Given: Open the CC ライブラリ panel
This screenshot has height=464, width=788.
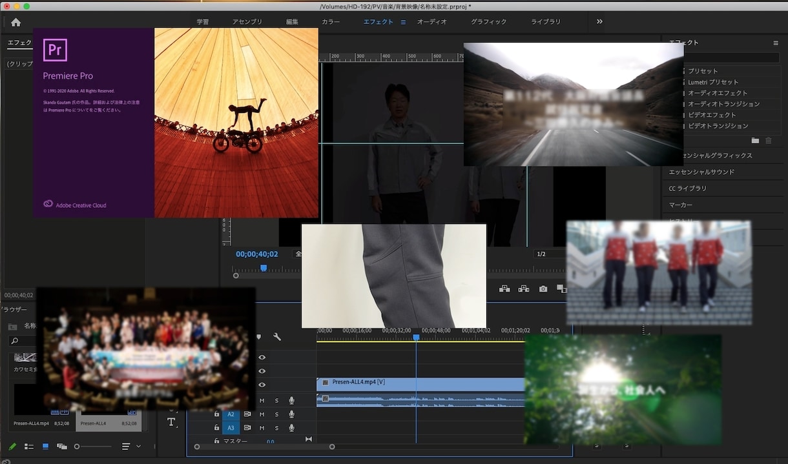Looking at the screenshot, I should (687, 188).
